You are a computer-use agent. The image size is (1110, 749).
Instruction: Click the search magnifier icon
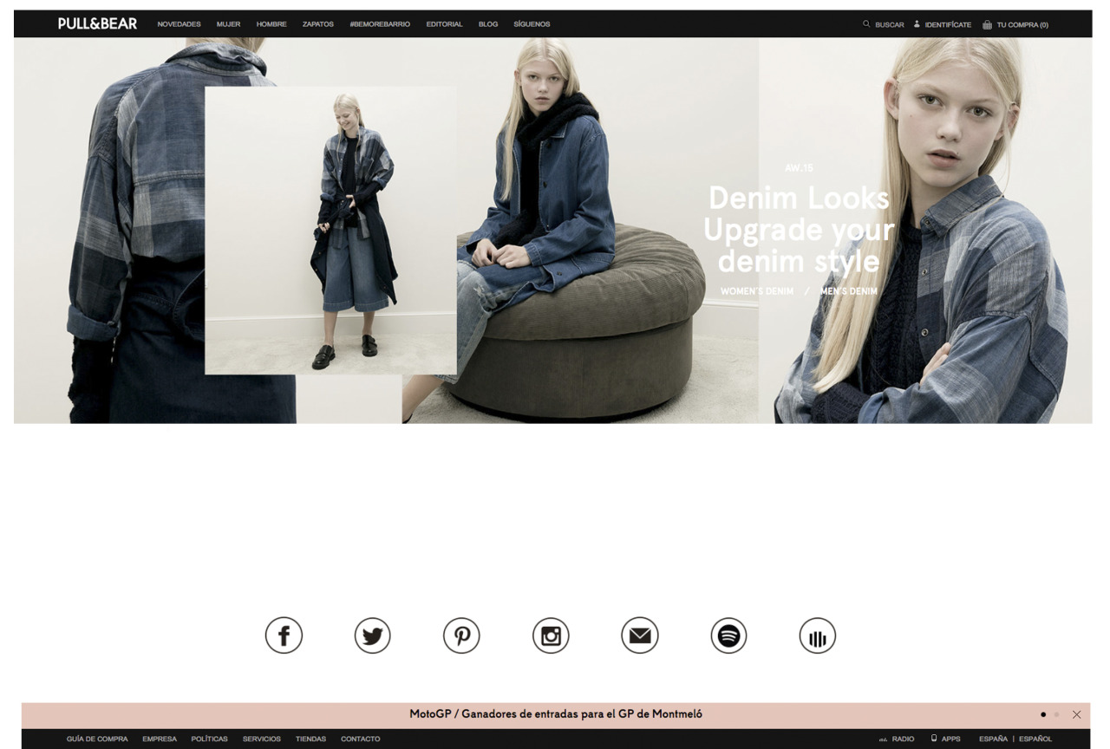click(866, 24)
